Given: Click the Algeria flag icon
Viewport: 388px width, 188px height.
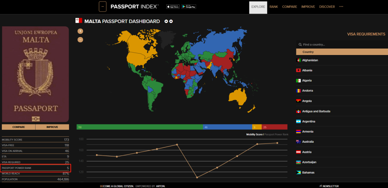Looking at the screenshot, I should click(x=298, y=81).
